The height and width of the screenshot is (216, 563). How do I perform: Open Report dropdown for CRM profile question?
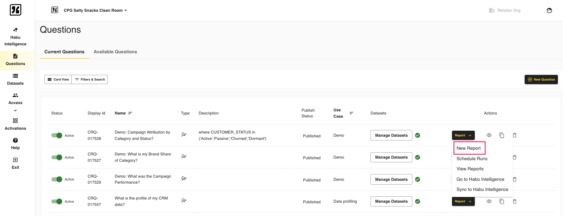pyautogui.click(x=463, y=201)
